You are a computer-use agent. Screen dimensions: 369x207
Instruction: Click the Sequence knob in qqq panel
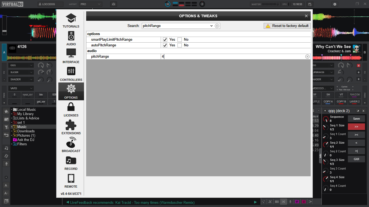coord(326,119)
